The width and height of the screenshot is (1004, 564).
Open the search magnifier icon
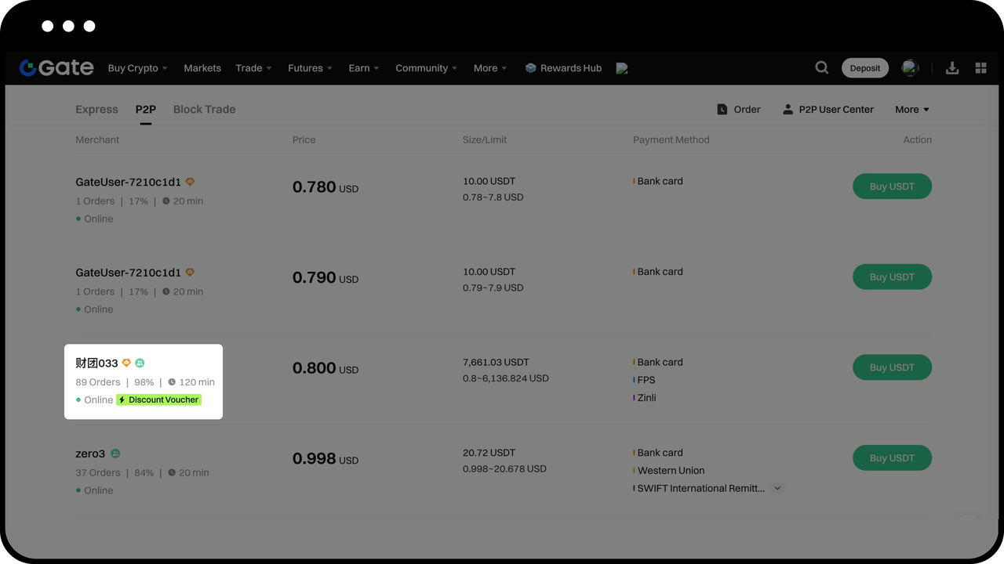(821, 68)
